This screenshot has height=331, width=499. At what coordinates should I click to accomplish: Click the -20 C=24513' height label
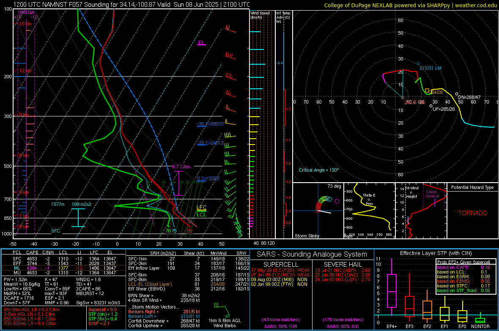click(210, 143)
